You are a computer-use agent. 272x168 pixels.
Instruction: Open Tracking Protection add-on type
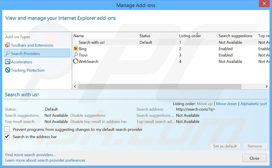[x=28, y=70]
